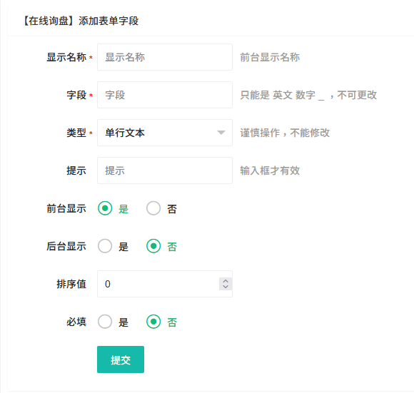Select 是 radio for 前台显示
Image resolution: width=414 pixels, height=393 pixels.
click(105, 208)
